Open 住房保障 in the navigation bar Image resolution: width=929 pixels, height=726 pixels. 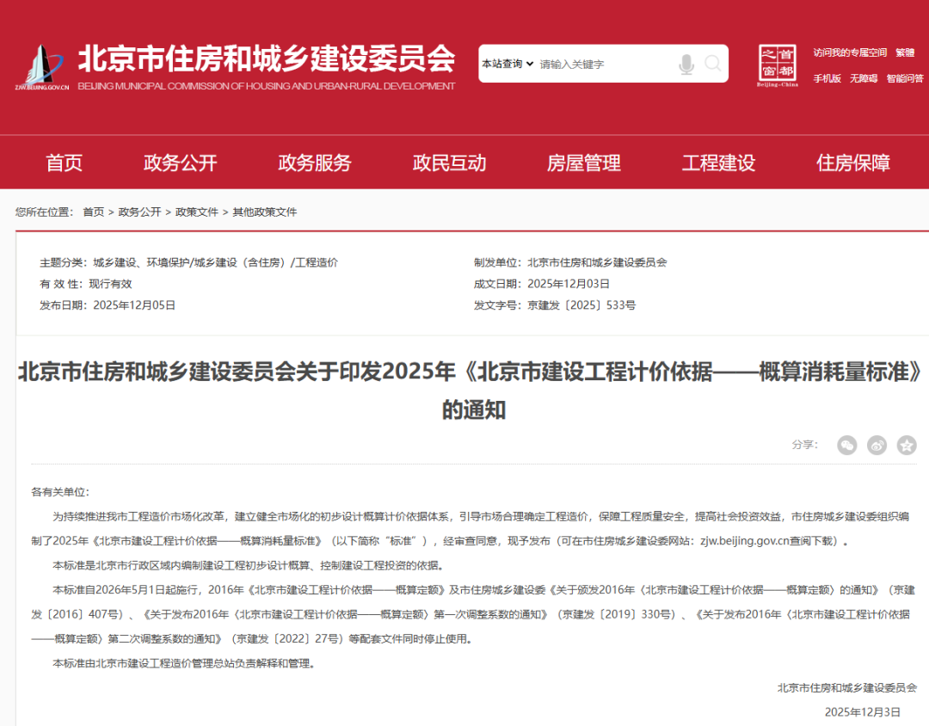(853, 163)
